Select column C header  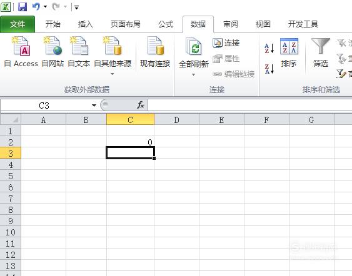(130, 120)
